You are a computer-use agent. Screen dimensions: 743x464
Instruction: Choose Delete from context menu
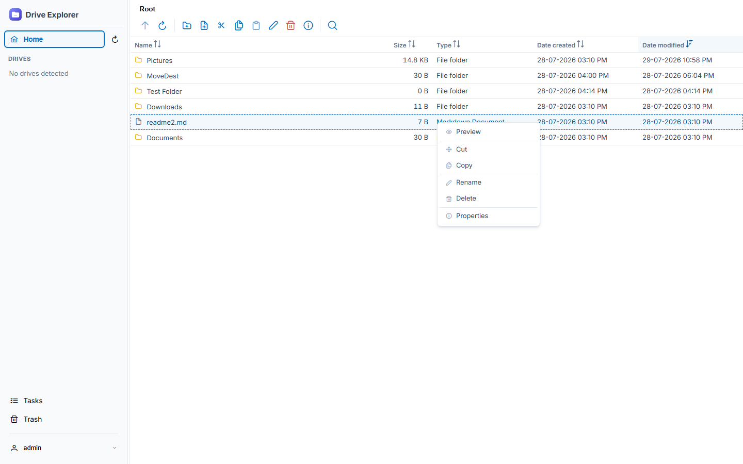pos(489,198)
